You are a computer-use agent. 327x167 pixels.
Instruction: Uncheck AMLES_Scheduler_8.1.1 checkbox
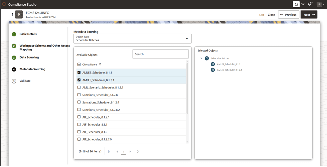pos(79,73)
